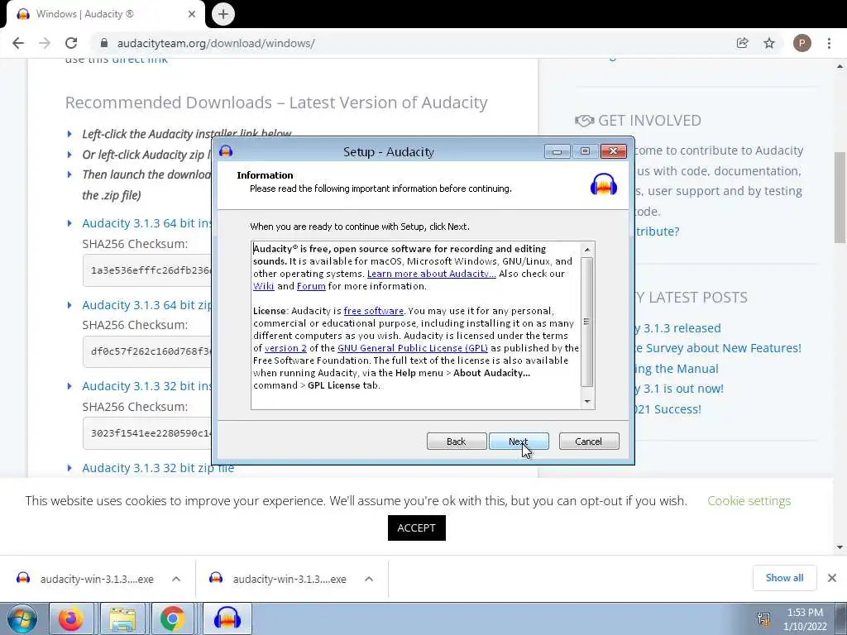This screenshot has height=635, width=847.
Task: Open a new browser tab
Action: 223,14
